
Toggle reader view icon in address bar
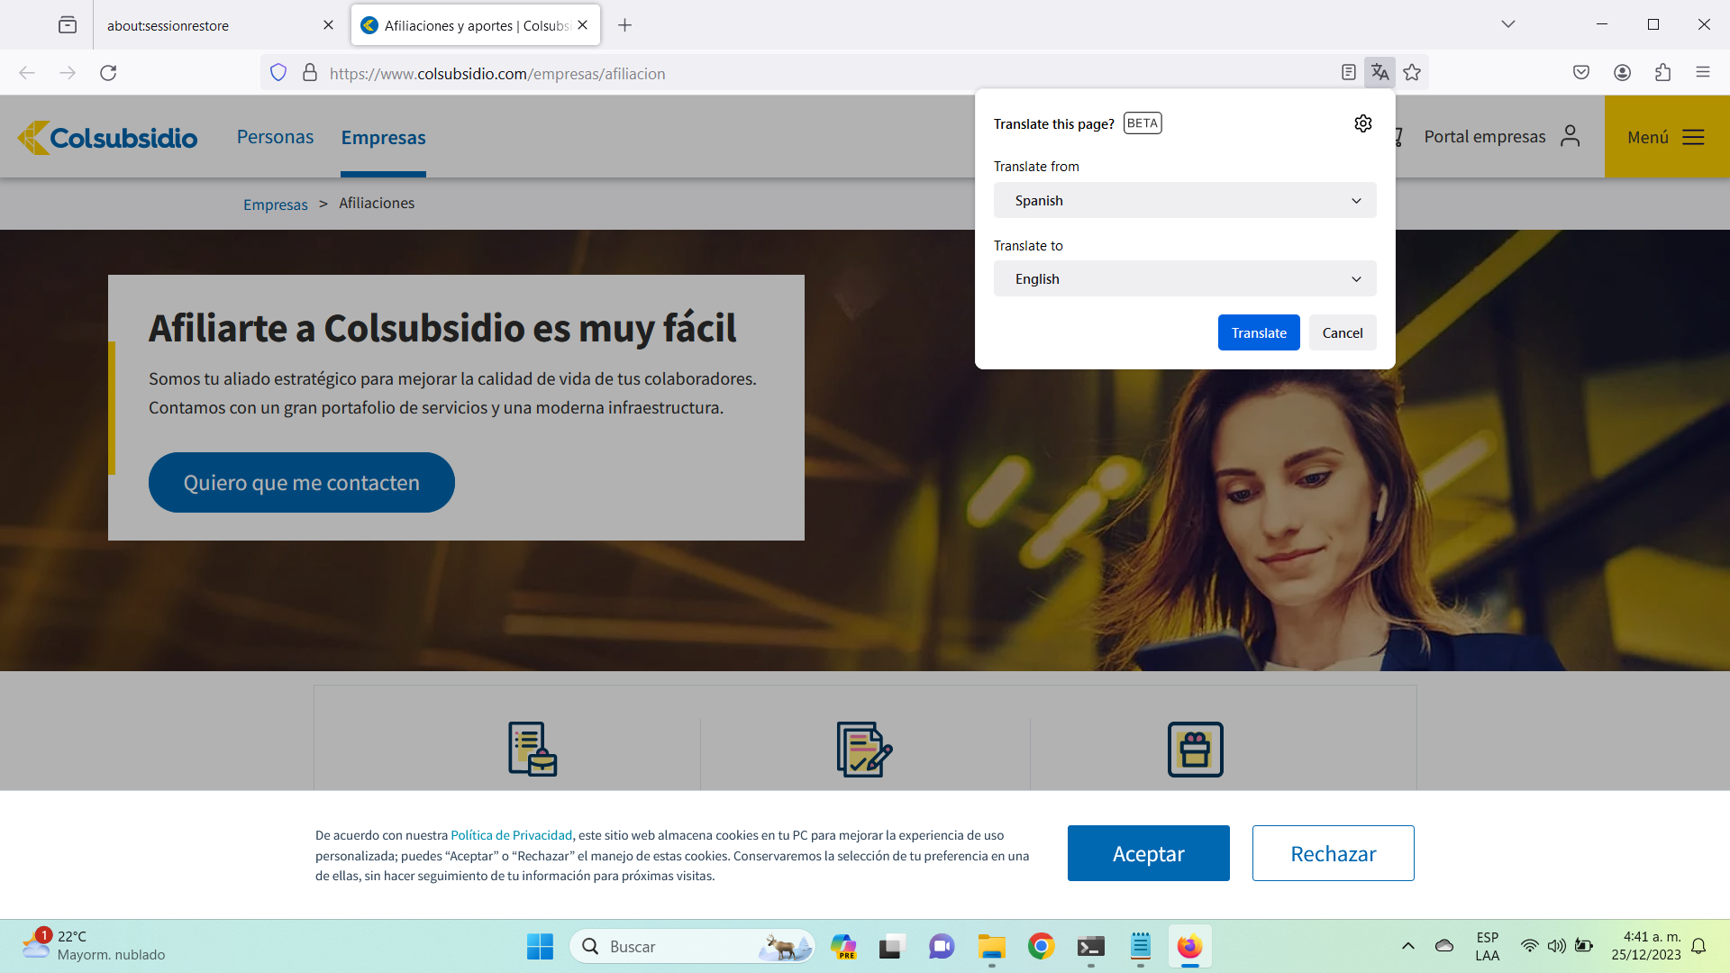(1348, 73)
